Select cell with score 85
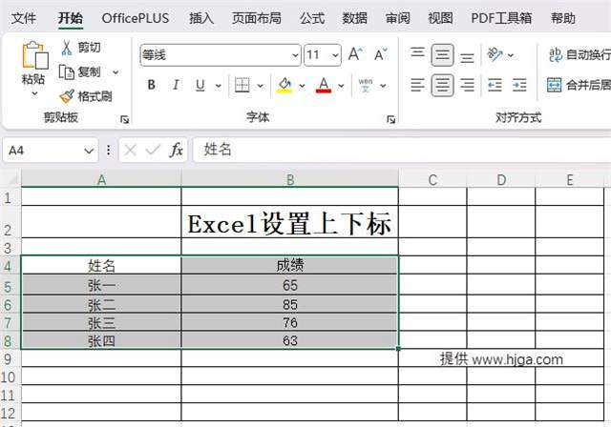This screenshot has width=611, height=427. [x=290, y=304]
